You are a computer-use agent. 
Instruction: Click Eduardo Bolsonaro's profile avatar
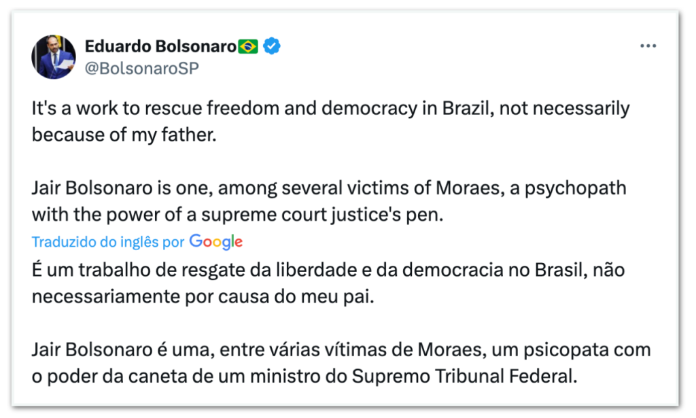click(x=54, y=57)
